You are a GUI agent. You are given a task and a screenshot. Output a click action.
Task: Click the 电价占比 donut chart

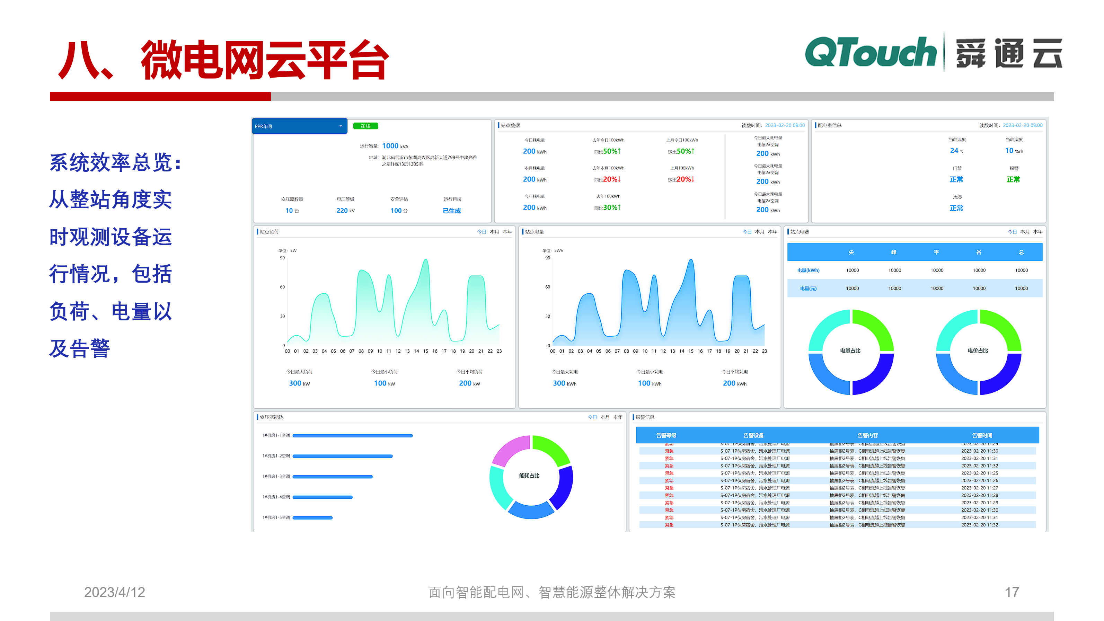979,351
